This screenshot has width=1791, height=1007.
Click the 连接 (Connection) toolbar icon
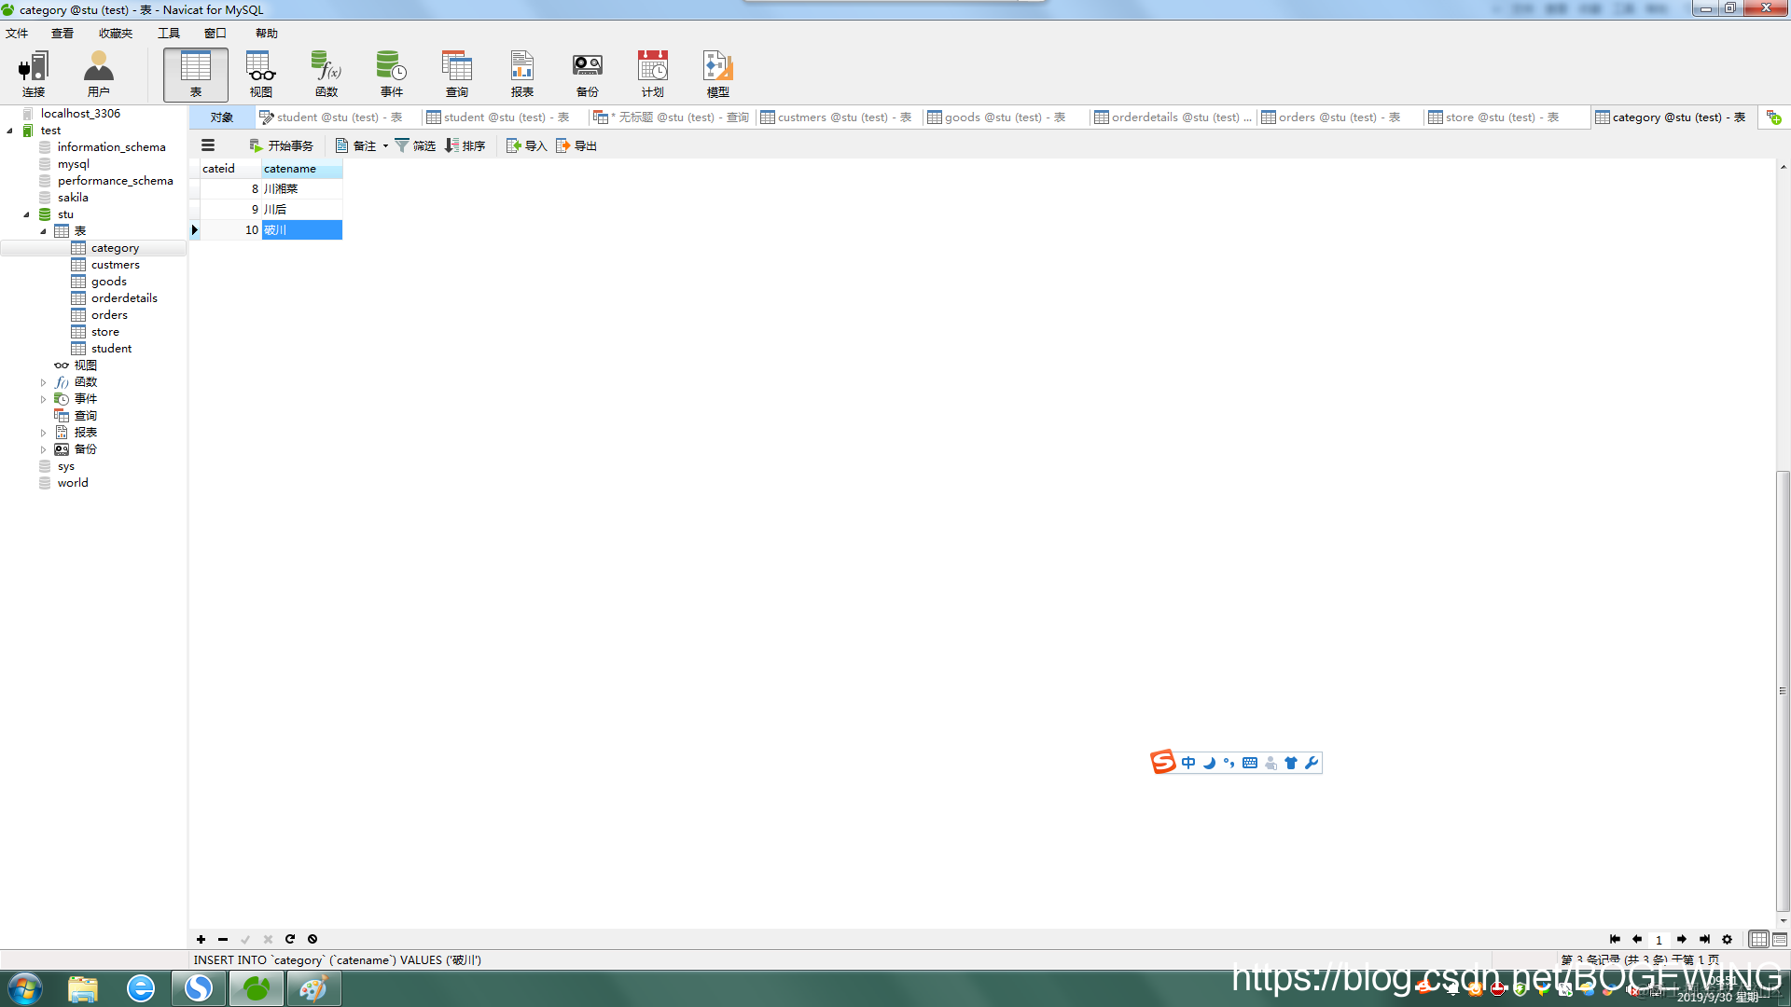(x=34, y=74)
